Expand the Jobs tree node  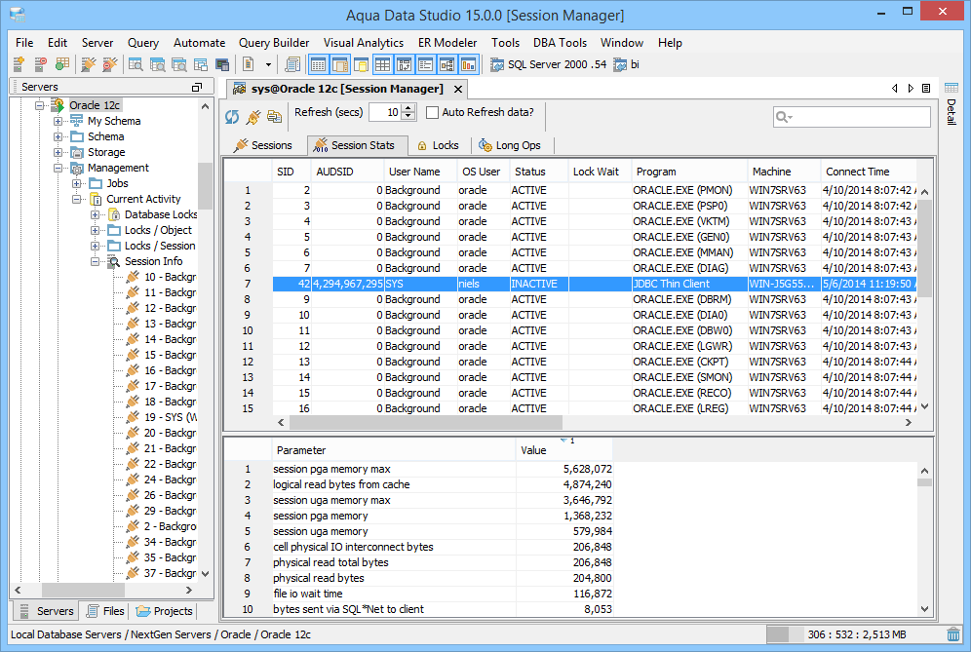click(x=76, y=183)
